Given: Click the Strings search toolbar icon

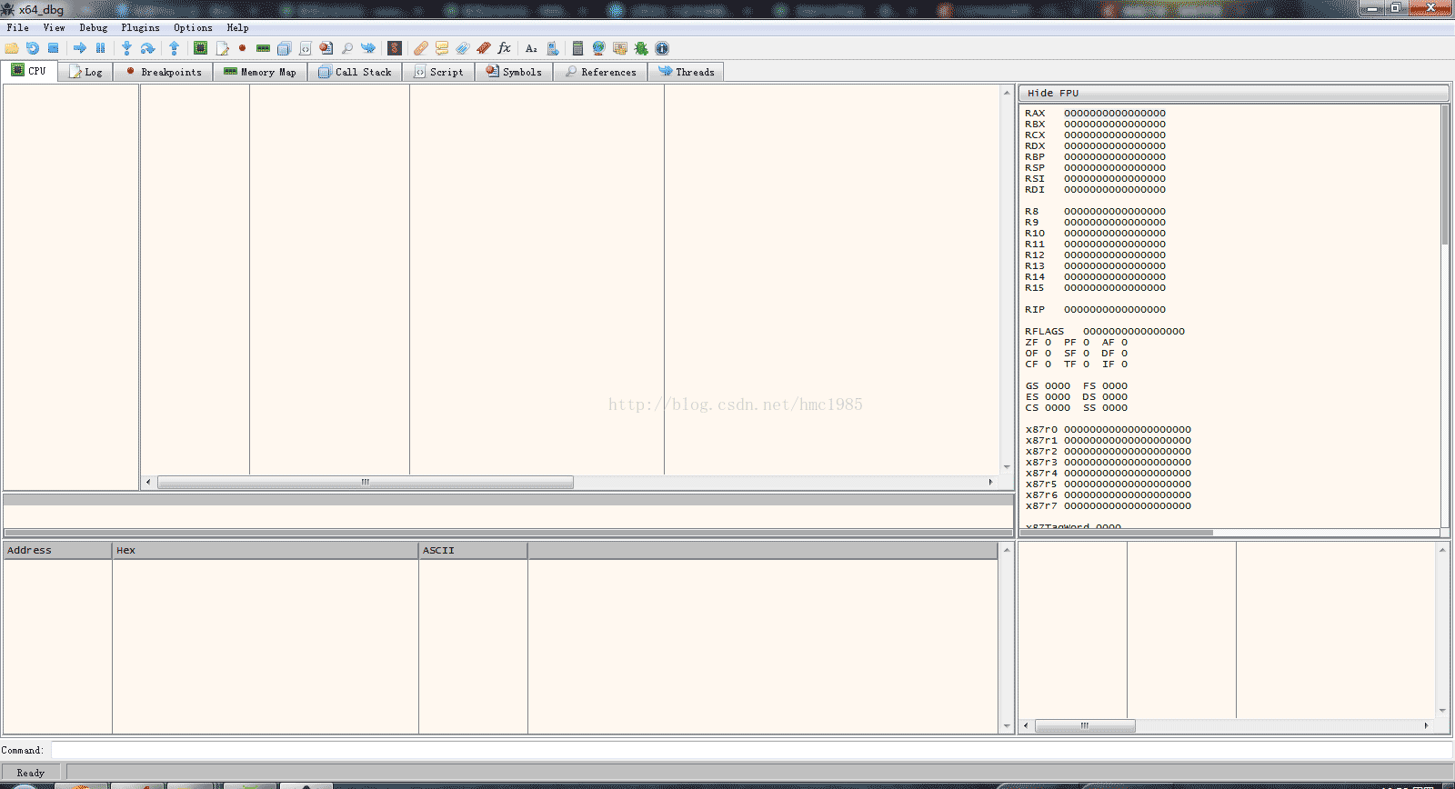Looking at the screenshot, I should (531, 48).
